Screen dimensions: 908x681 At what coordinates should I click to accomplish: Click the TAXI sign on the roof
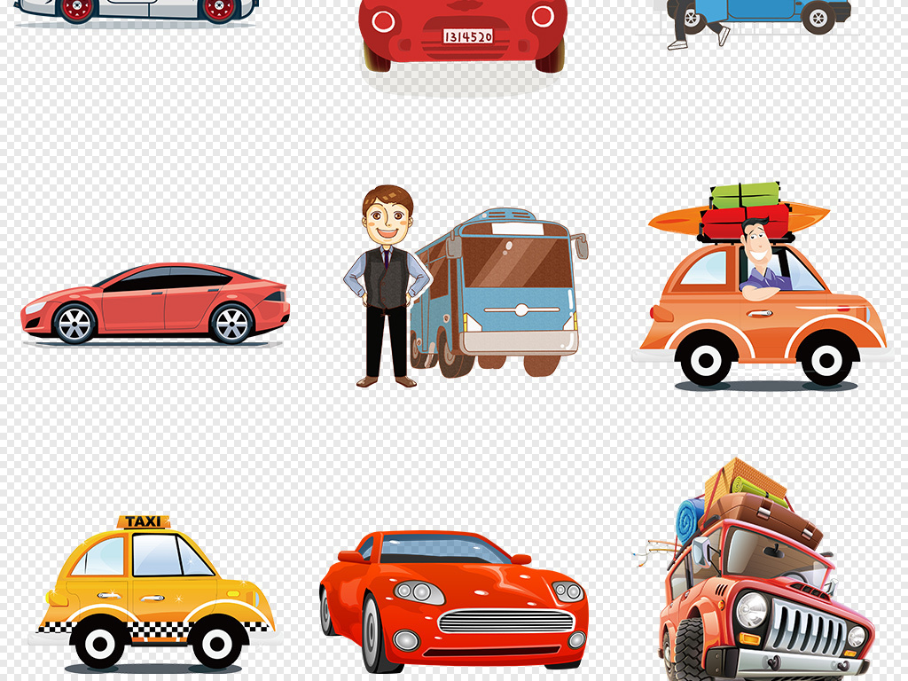(x=142, y=521)
